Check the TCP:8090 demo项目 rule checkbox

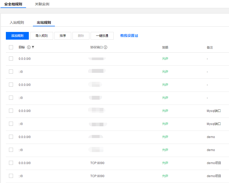(11, 163)
